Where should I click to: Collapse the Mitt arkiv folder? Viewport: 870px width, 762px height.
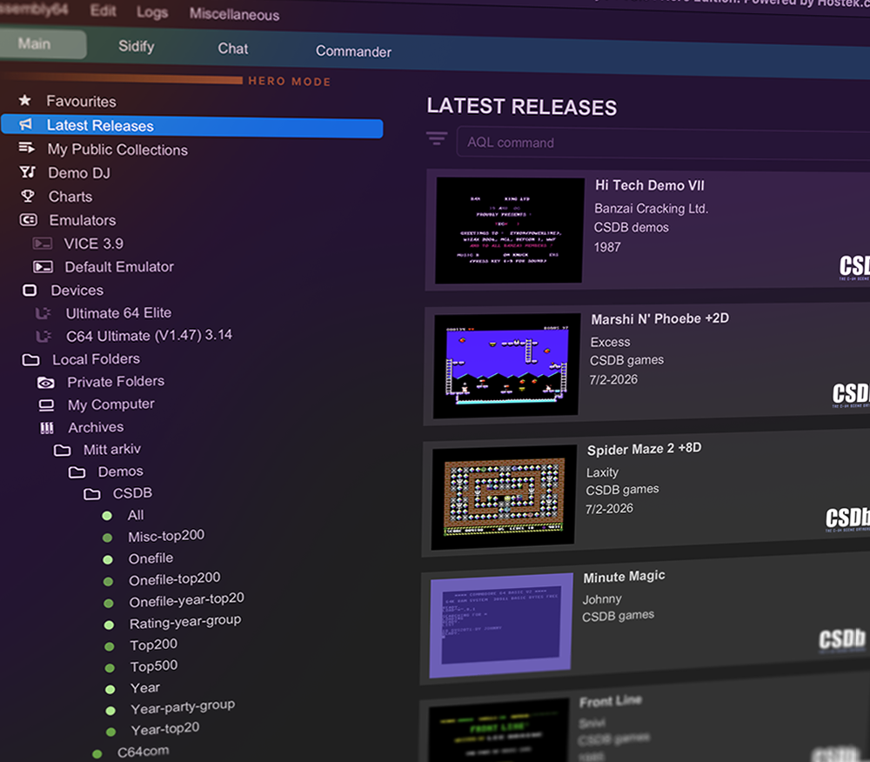62,451
